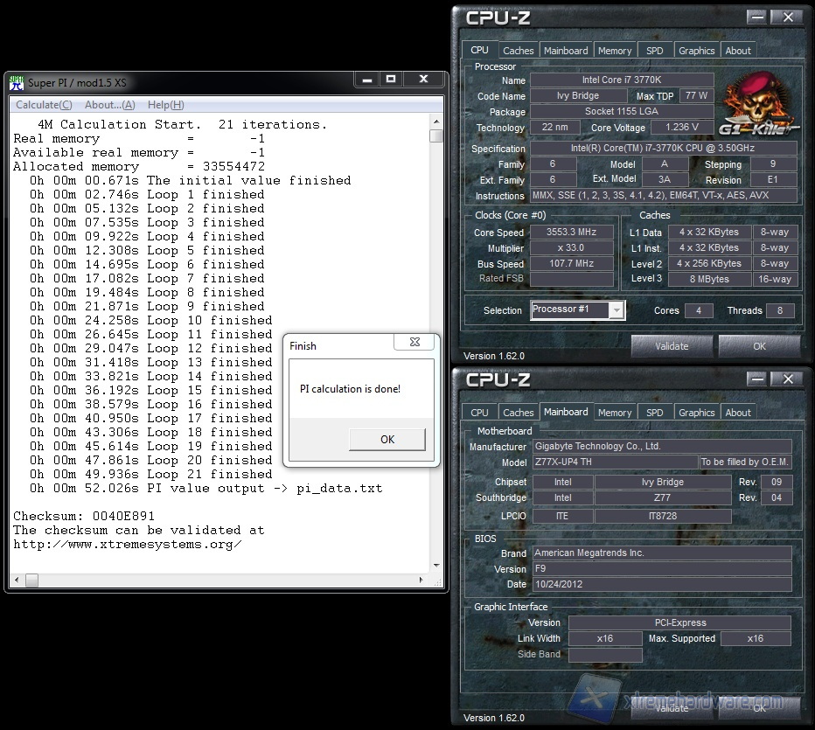The image size is (815, 730).
Task: Minimize the Super PI mod1.5 XS window
Action: click(x=362, y=80)
